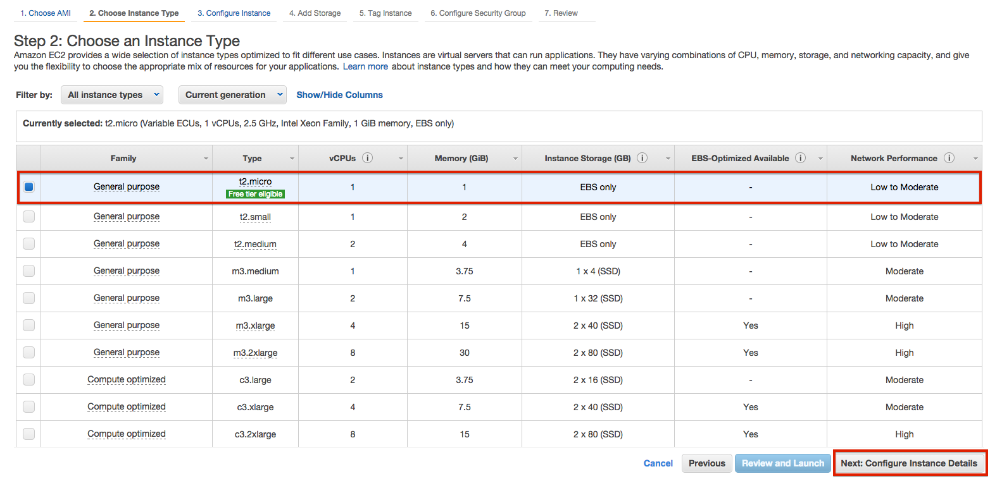Screen dimensions: 990x481
Task: Open the Current generation filter dropdown
Action: (x=232, y=95)
